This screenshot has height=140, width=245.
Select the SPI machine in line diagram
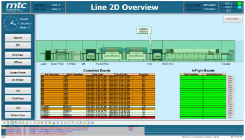(x=91, y=55)
